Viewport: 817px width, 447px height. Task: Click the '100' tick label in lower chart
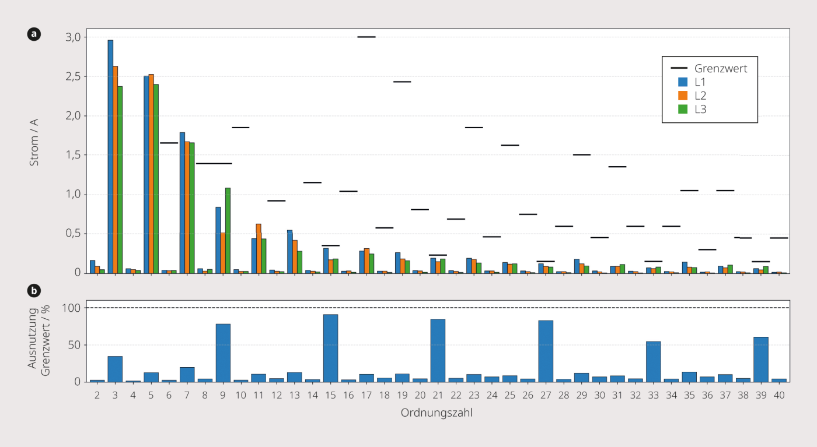click(72, 308)
